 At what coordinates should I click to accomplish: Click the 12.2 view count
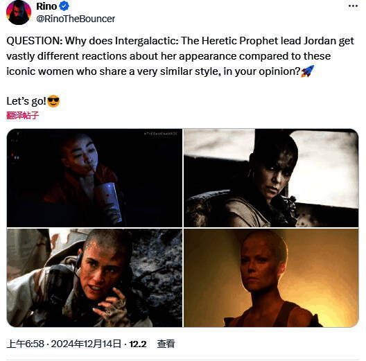[138, 344]
